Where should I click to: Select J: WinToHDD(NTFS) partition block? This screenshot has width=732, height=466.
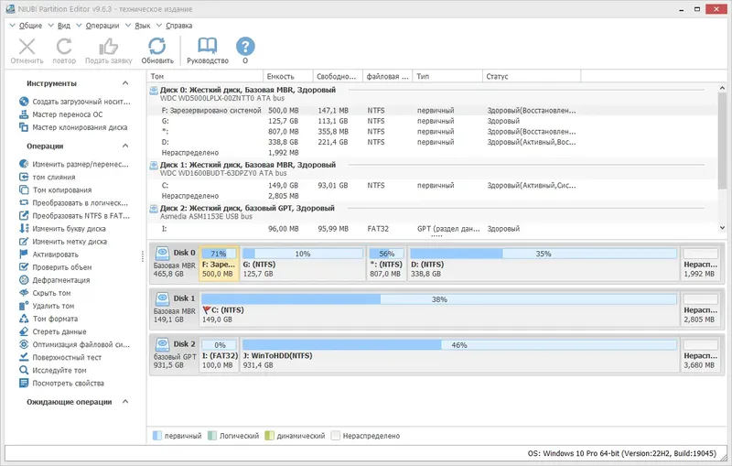tap(459, 354)
